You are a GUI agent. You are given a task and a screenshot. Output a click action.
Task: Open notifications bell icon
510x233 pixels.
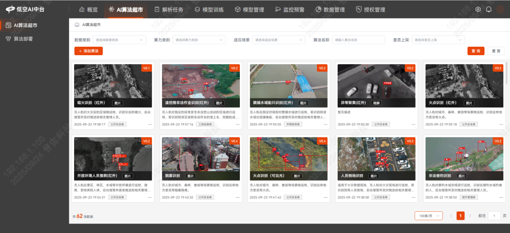[489, 9]
